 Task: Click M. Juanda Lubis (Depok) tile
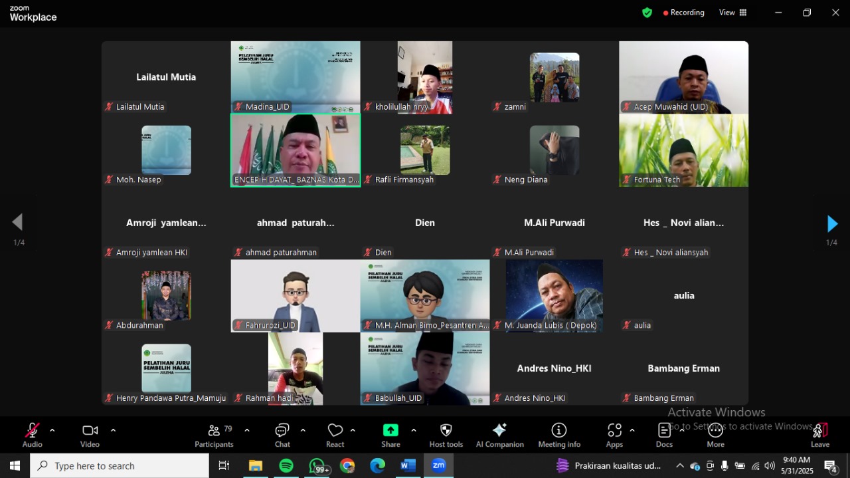pyautogui.click(x=554, y=296)
